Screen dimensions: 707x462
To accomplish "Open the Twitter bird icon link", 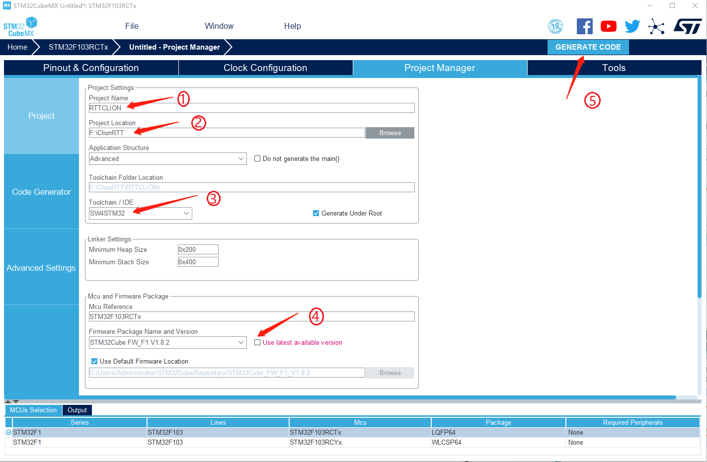I will coord(632,26).
